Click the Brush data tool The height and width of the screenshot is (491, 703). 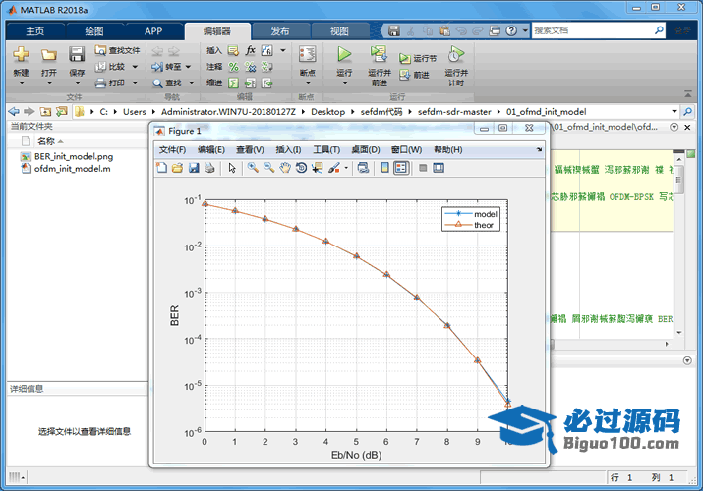(333, 168)
